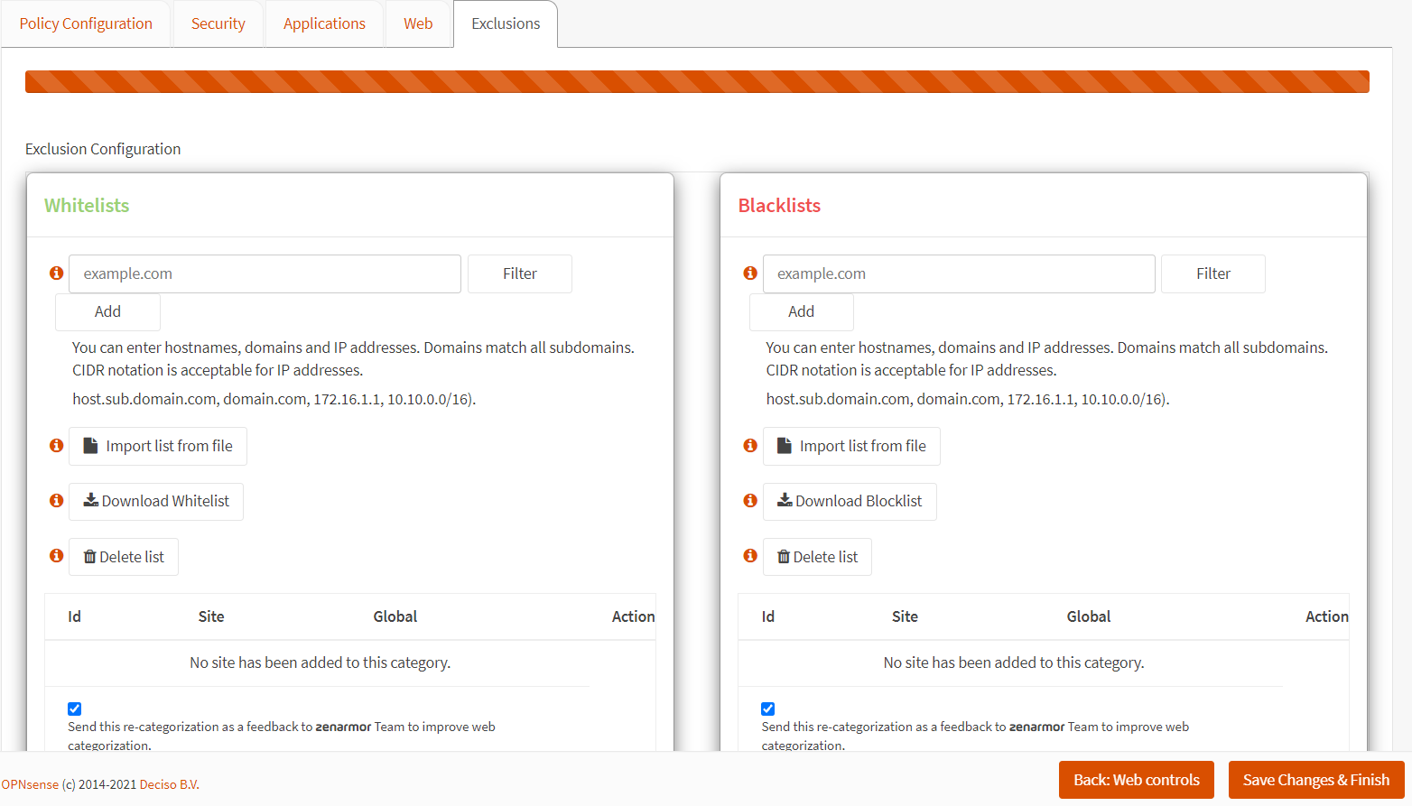Open the Deciso B.V. footer link
Screen dimensions: 1412x806
coord(169,784)
